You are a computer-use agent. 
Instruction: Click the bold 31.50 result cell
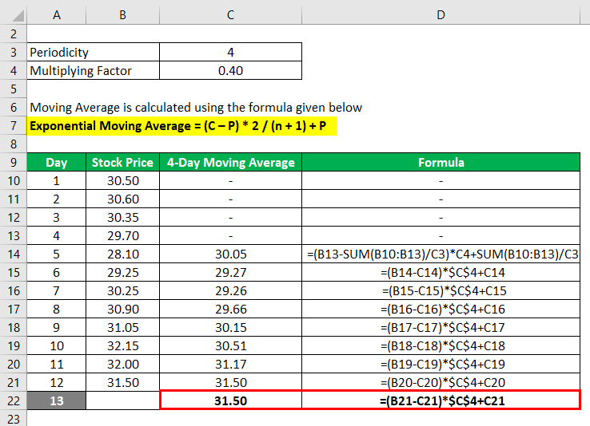click(x=231, y=400)
